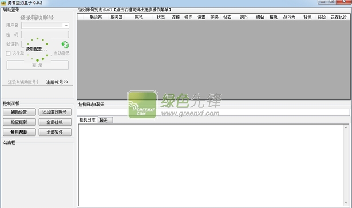Image resolution: width=352 pixels, height=208 pixels.
Task: Click the log scrollbar down arrow
Action: [x=346, y=203]
